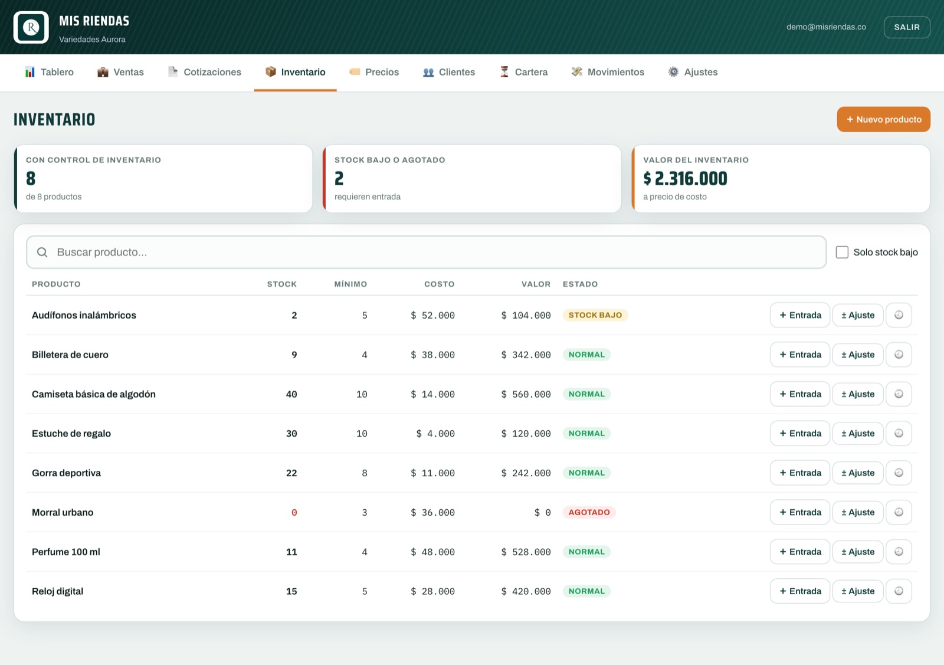
Task: Click the Nuevo producto button
Action: pos(883,119)
